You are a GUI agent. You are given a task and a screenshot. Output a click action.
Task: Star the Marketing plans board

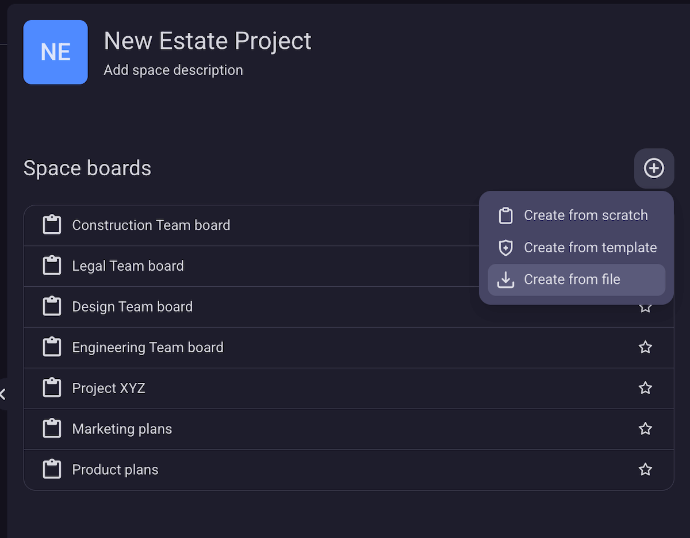point(645,429)
